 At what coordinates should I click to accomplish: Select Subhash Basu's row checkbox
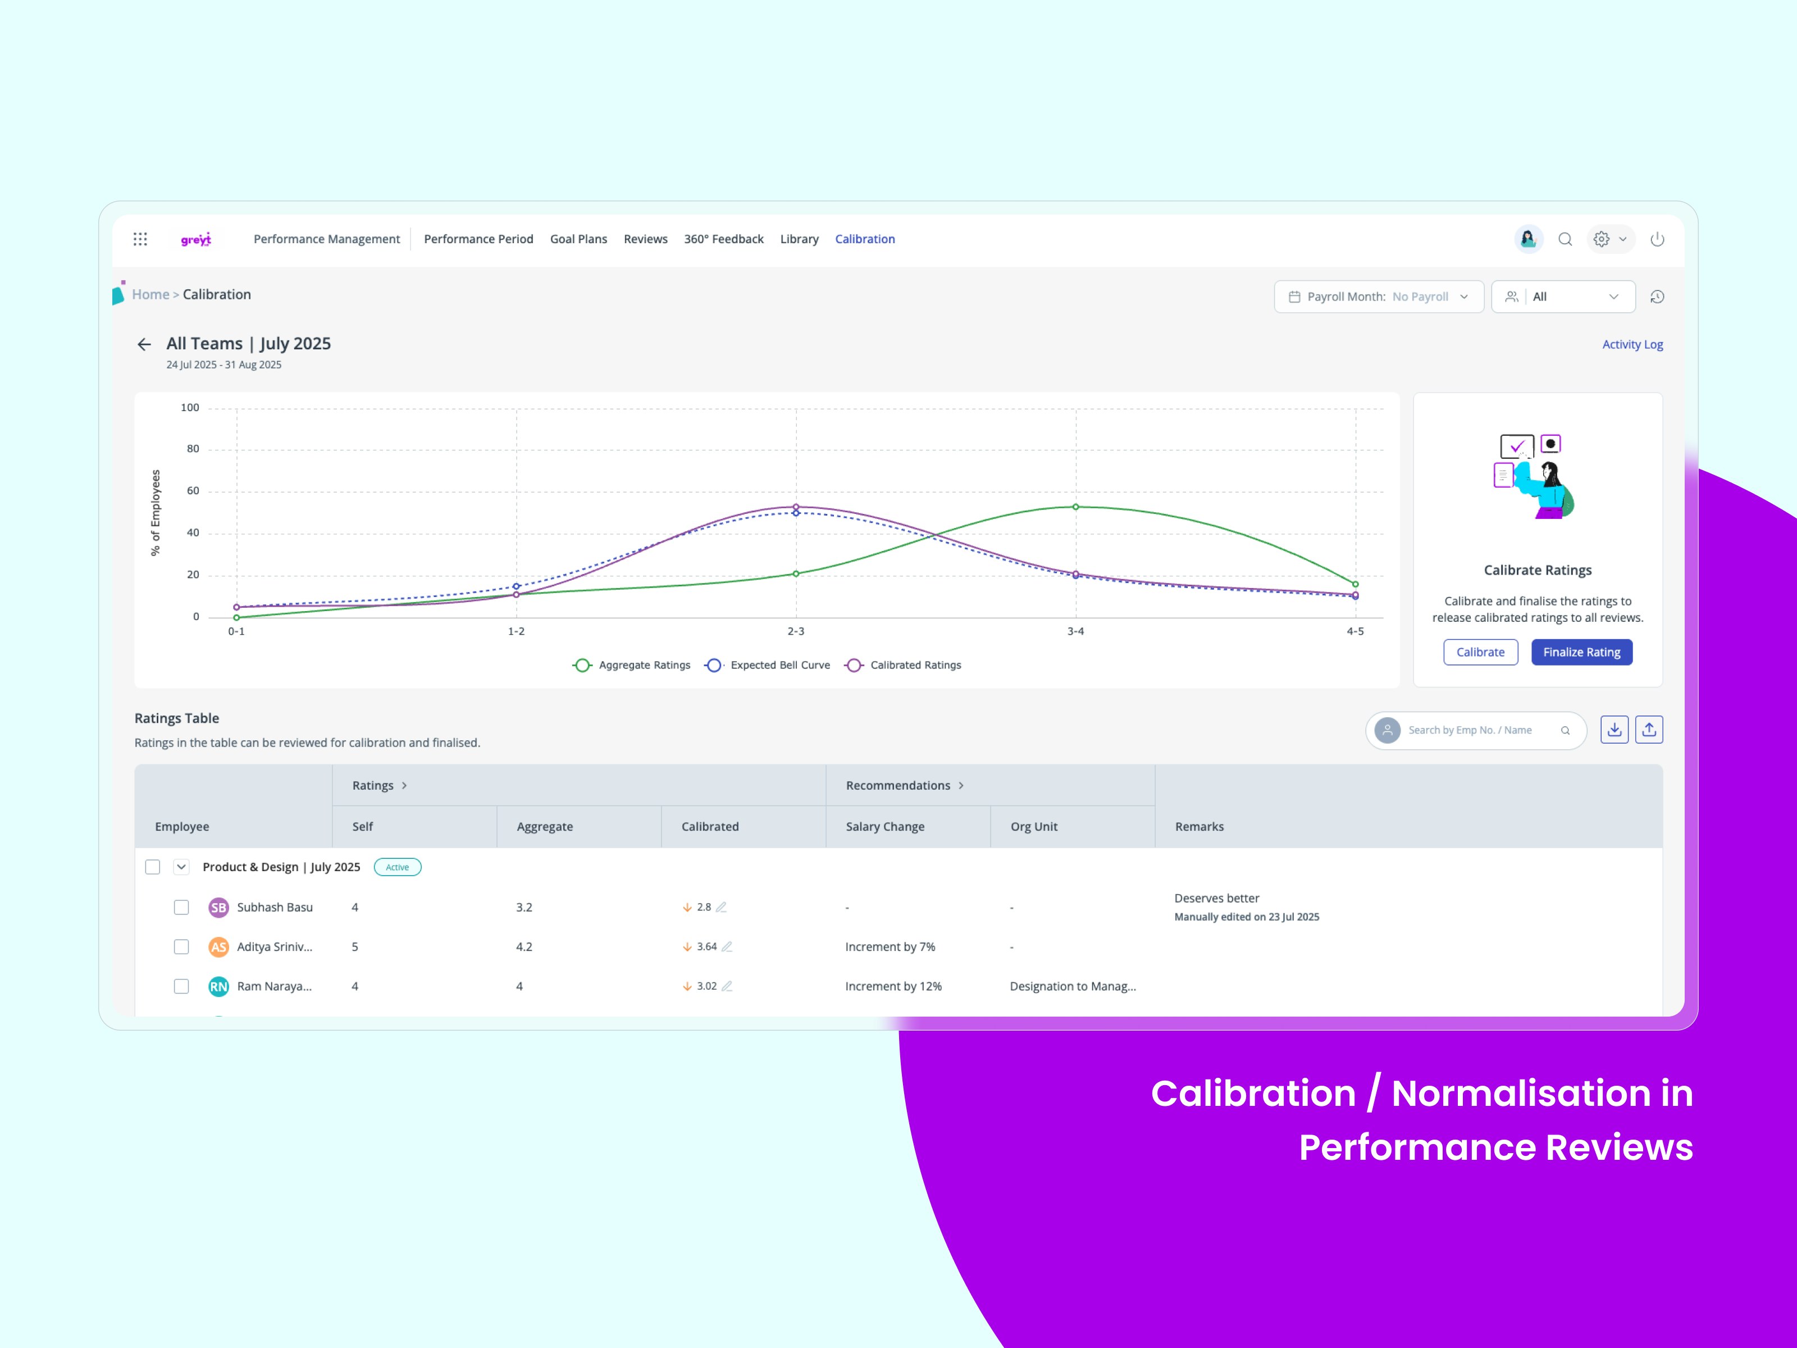[181, 907]
